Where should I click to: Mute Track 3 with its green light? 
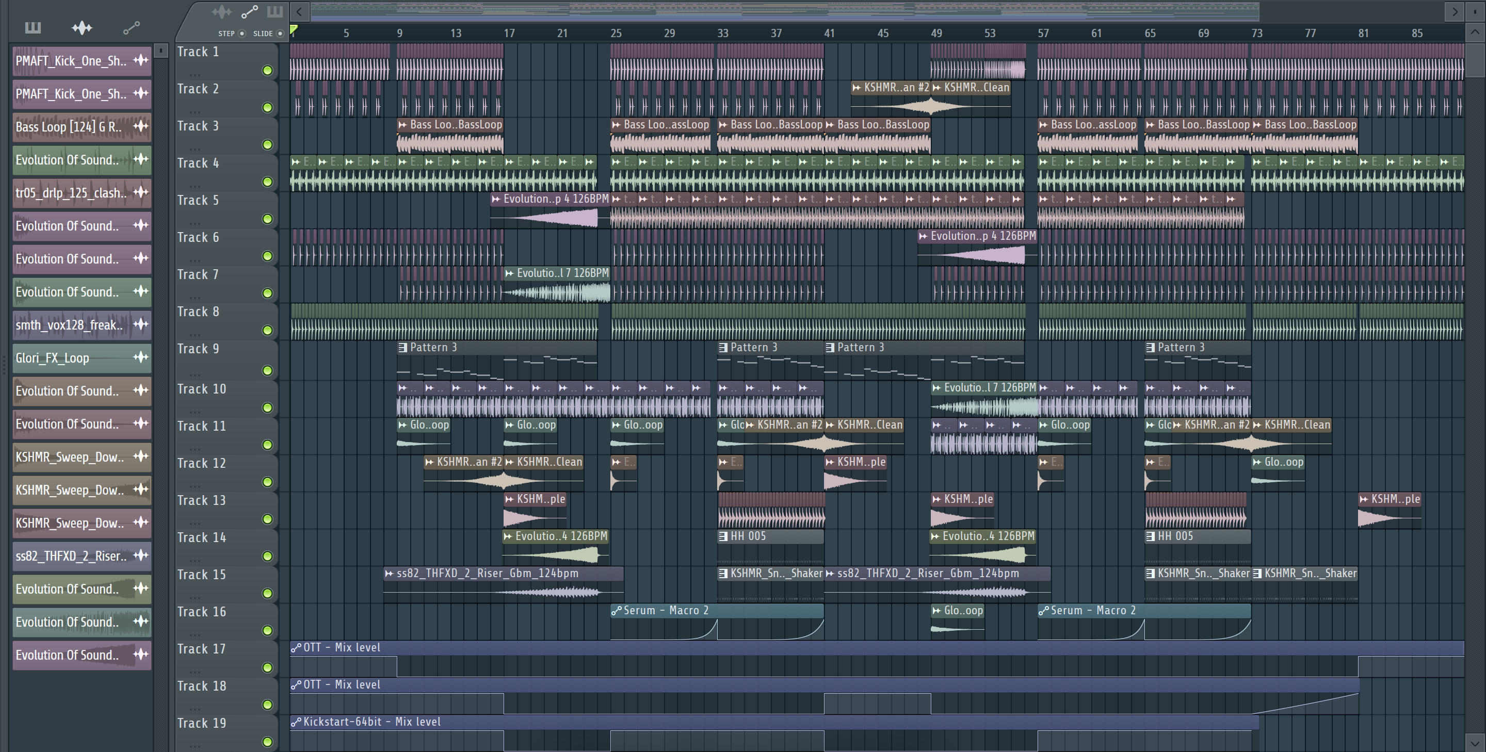(x=267, y=145)
